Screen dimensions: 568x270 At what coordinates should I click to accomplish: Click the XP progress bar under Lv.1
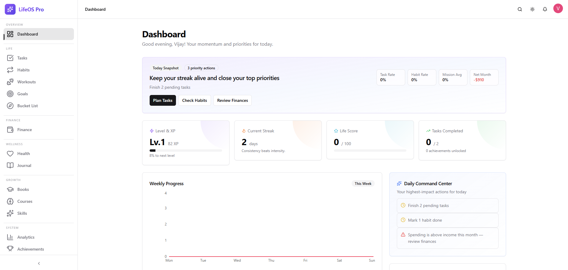pyautogui.click(x=186, y=151)
